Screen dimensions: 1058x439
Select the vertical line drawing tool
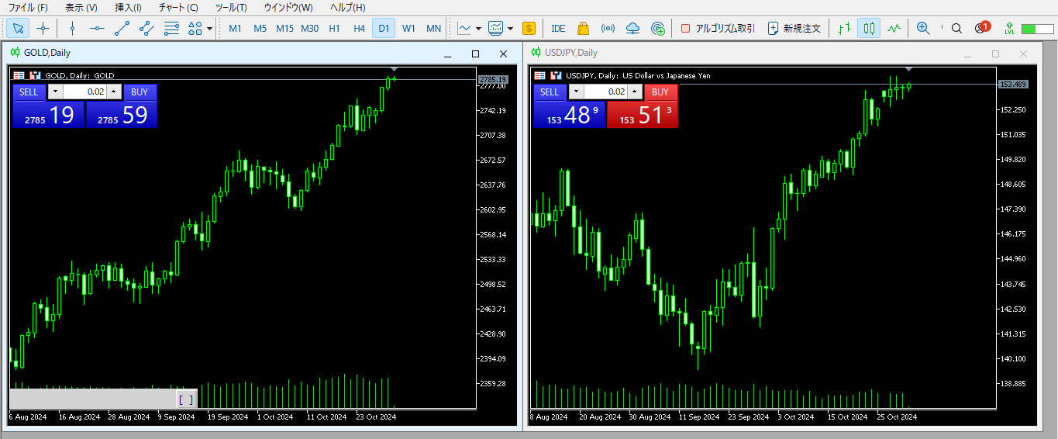click(72, 29)
